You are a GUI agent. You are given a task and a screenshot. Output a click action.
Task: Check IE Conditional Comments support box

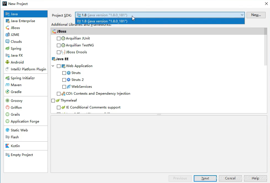coord(59,107)
